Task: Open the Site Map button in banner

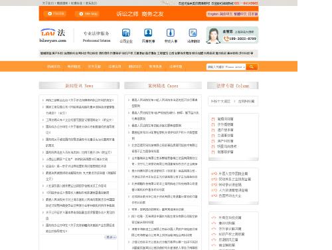Action: coord(87,14)
